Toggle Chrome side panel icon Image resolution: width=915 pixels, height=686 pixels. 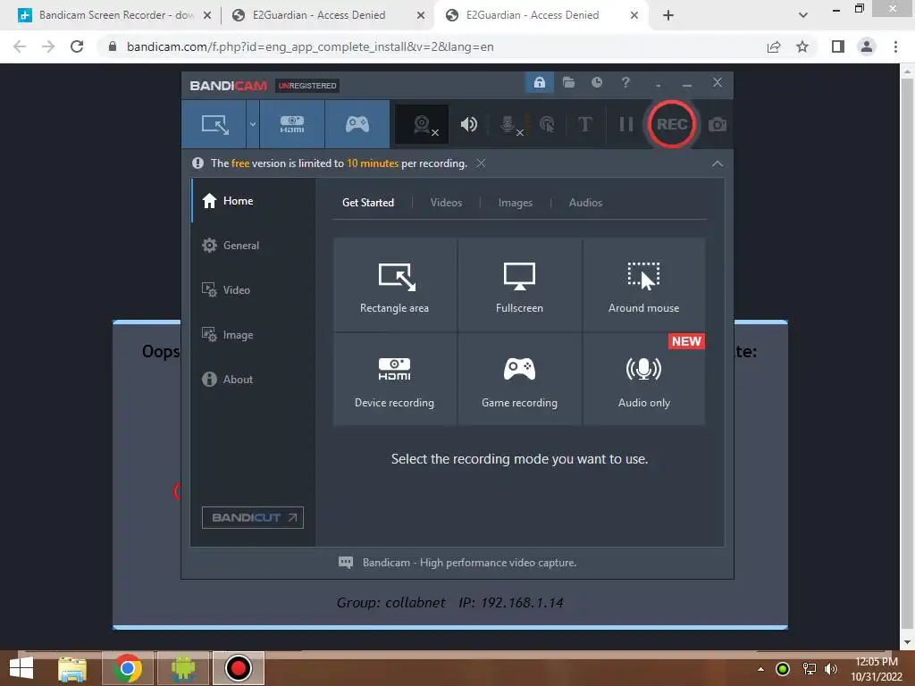tap(838, 46)
